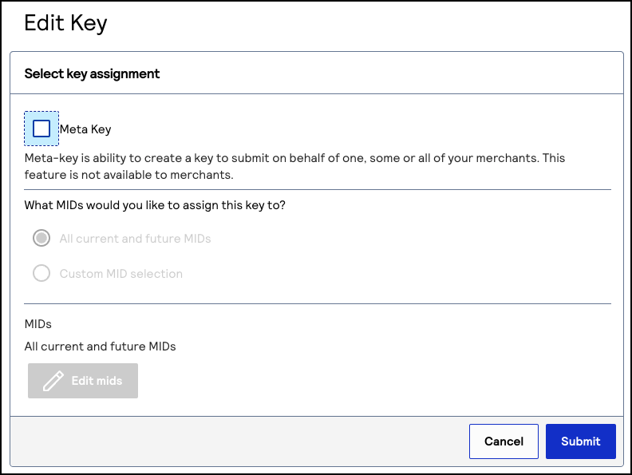Click the divider line below the Meta-key description
The image size is (632, 475).
[x=317, y=189]
